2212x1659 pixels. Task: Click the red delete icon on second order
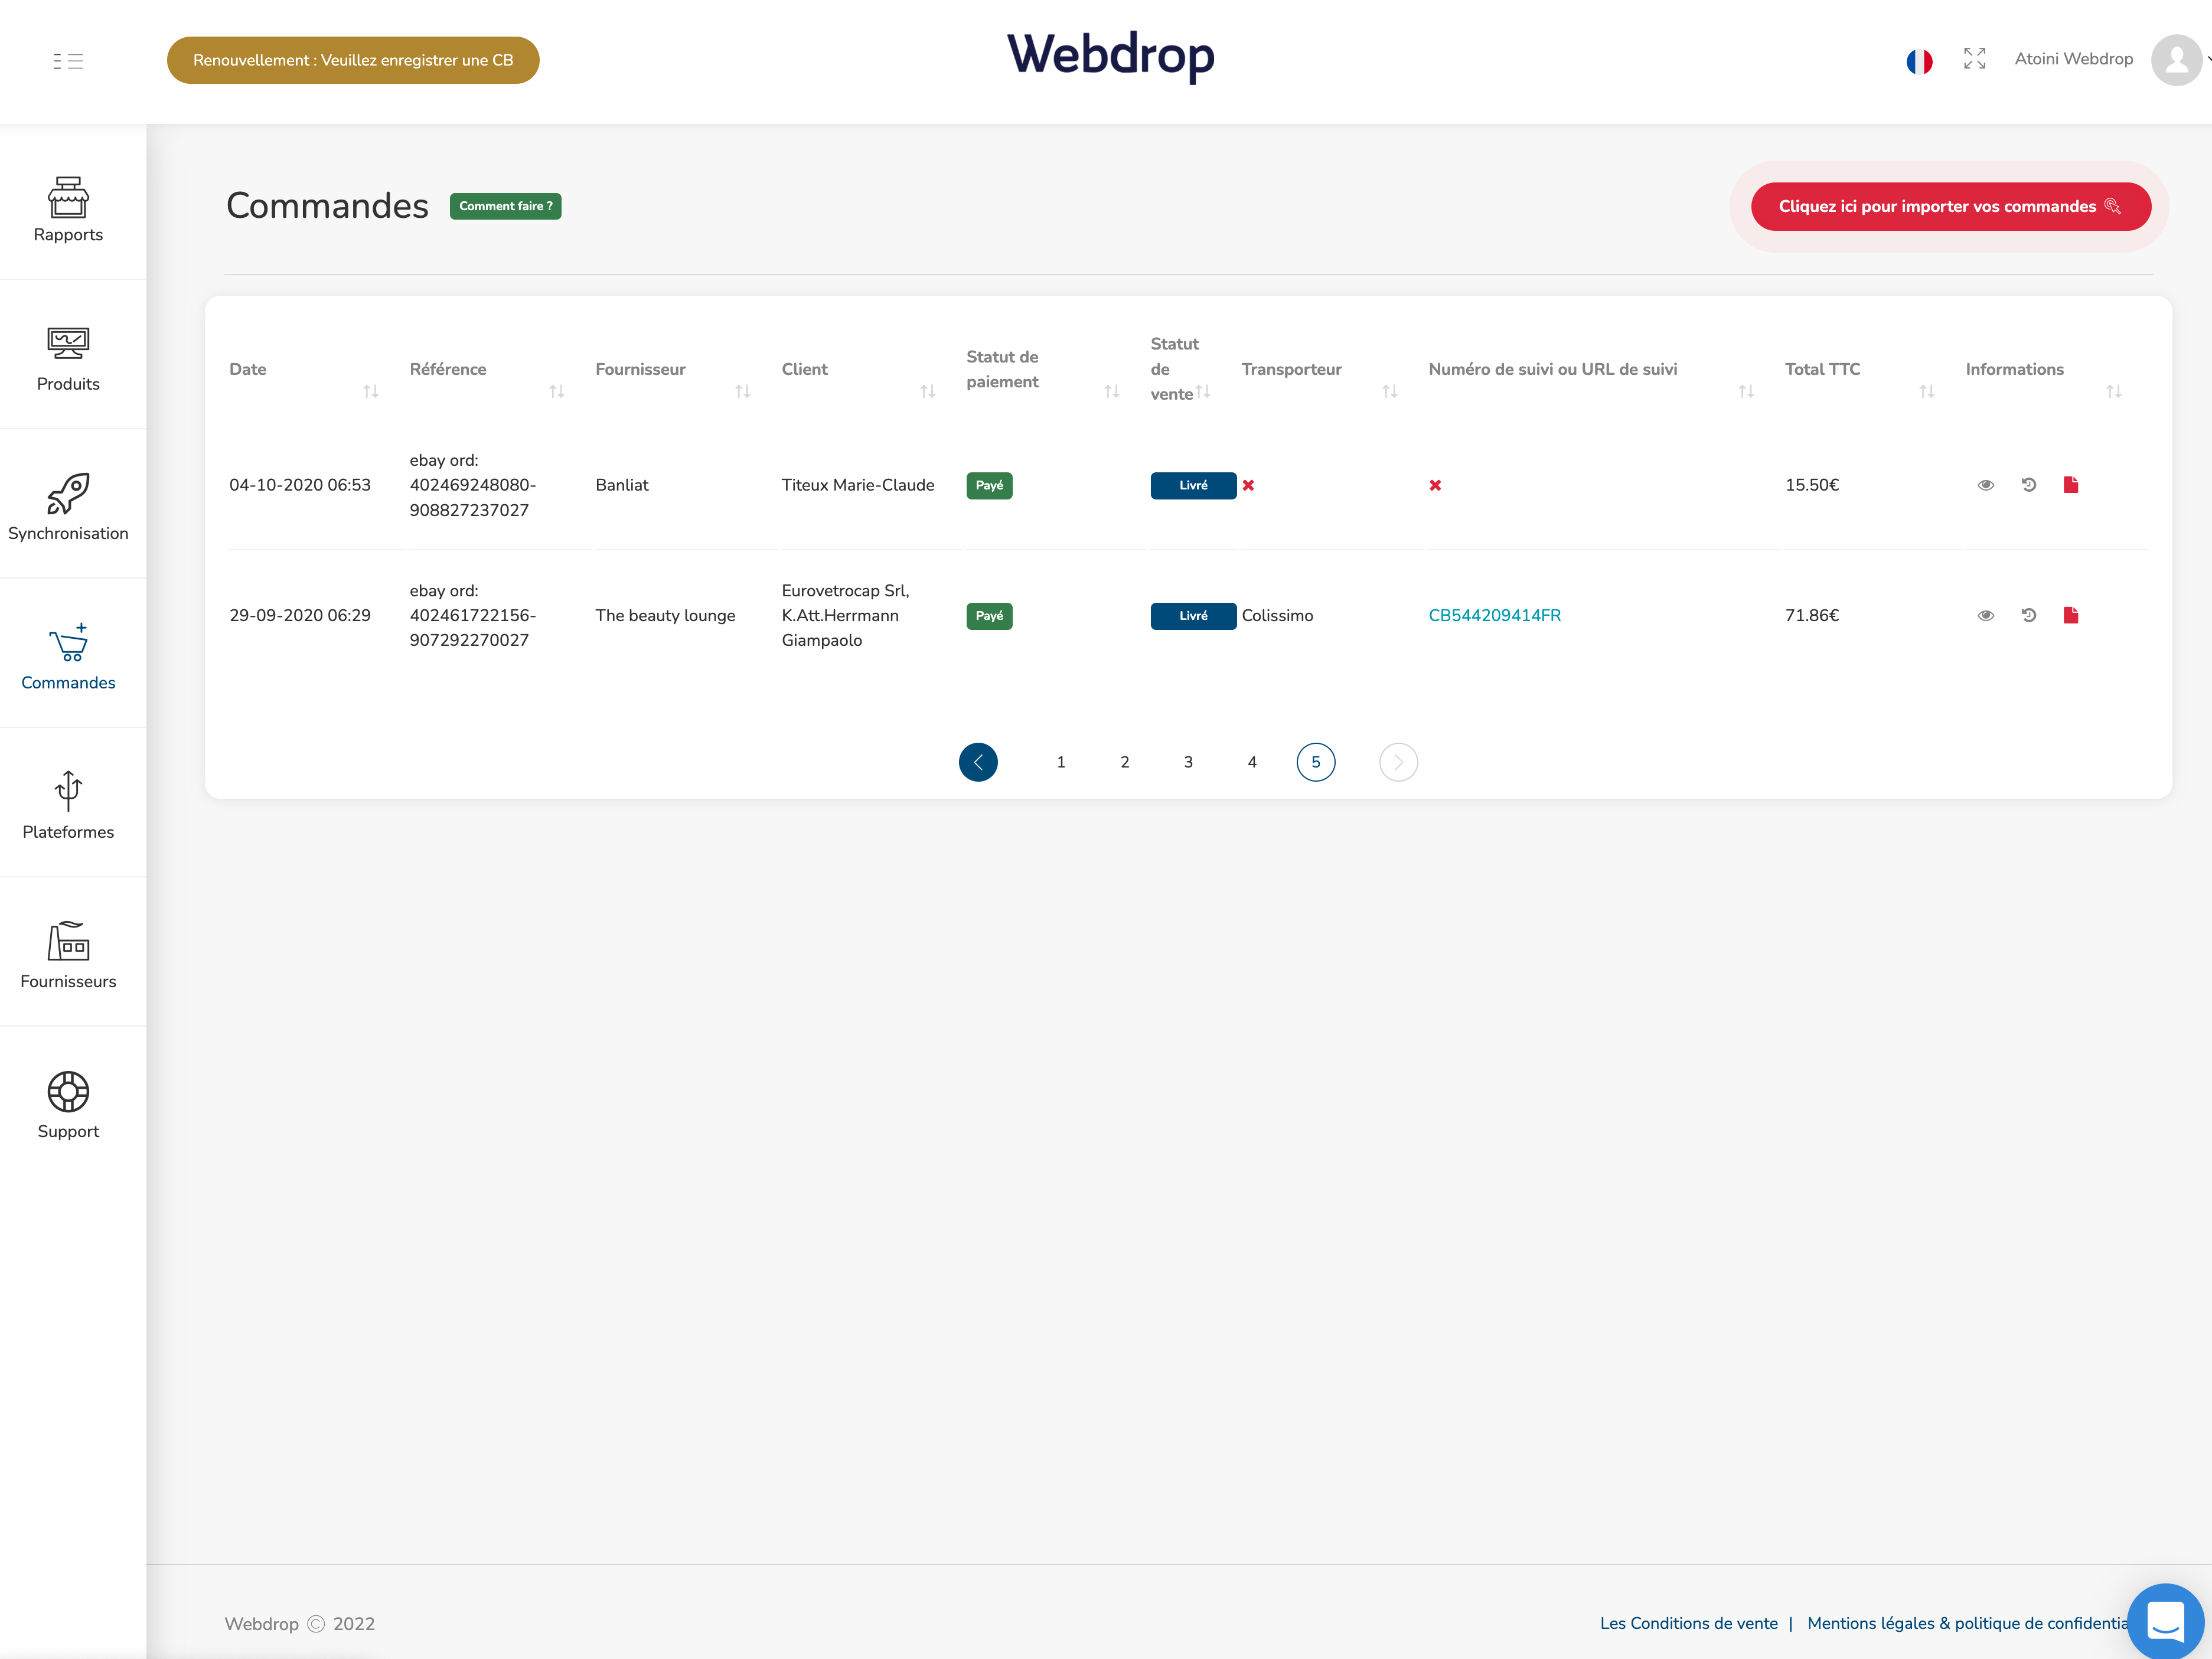[x=2073, y=615]
